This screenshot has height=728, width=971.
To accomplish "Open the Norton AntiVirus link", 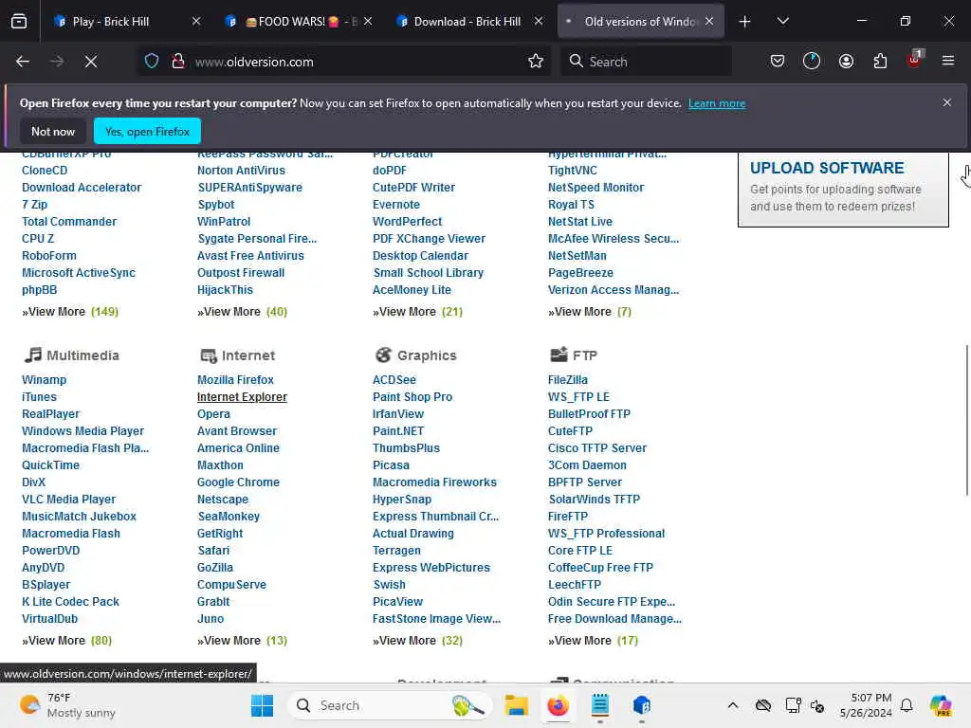I will (x=242, y=171).
